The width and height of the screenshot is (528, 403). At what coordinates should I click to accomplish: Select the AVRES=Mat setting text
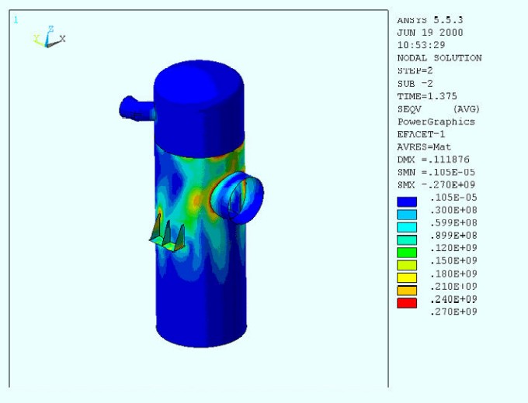point(424,147)
